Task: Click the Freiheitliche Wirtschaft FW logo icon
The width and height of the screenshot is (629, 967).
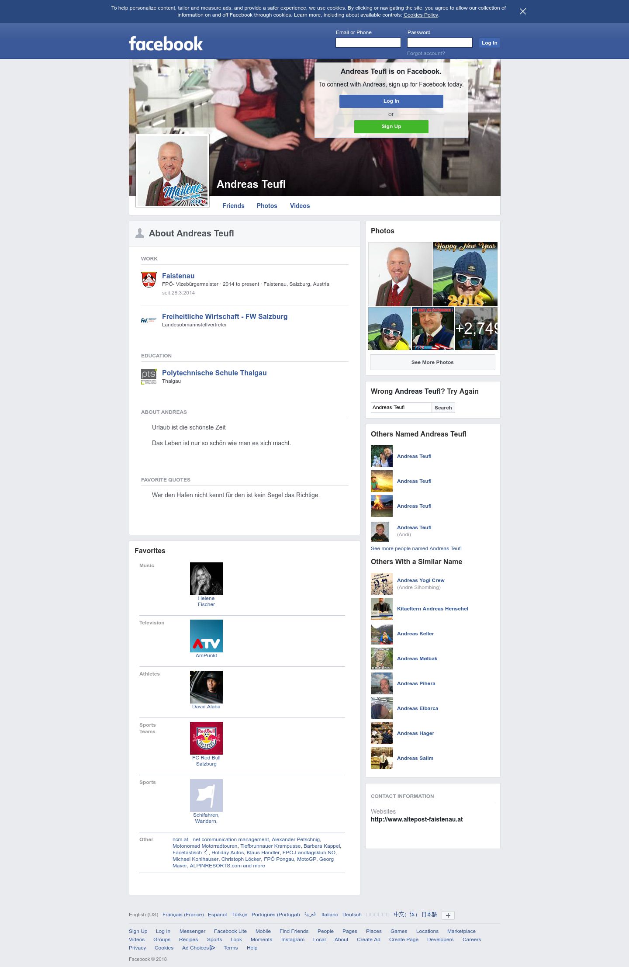Action: point(149,320)
